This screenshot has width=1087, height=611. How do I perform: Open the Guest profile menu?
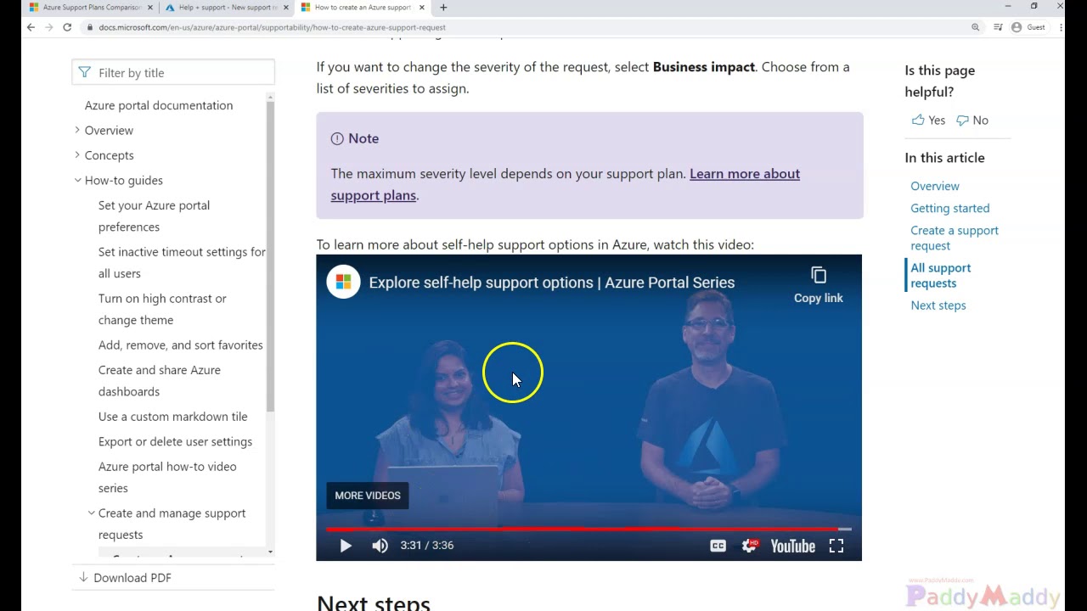click(1028, 27)
